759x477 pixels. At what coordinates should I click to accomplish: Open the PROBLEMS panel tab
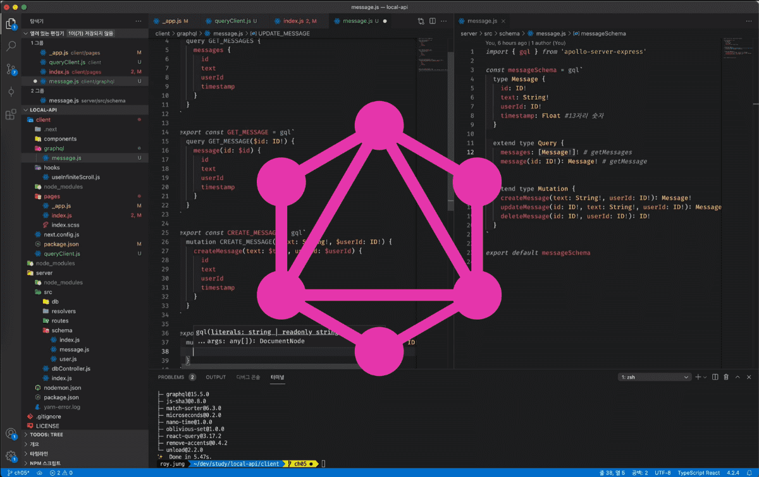pyautogui.click(x=176, y=377)
